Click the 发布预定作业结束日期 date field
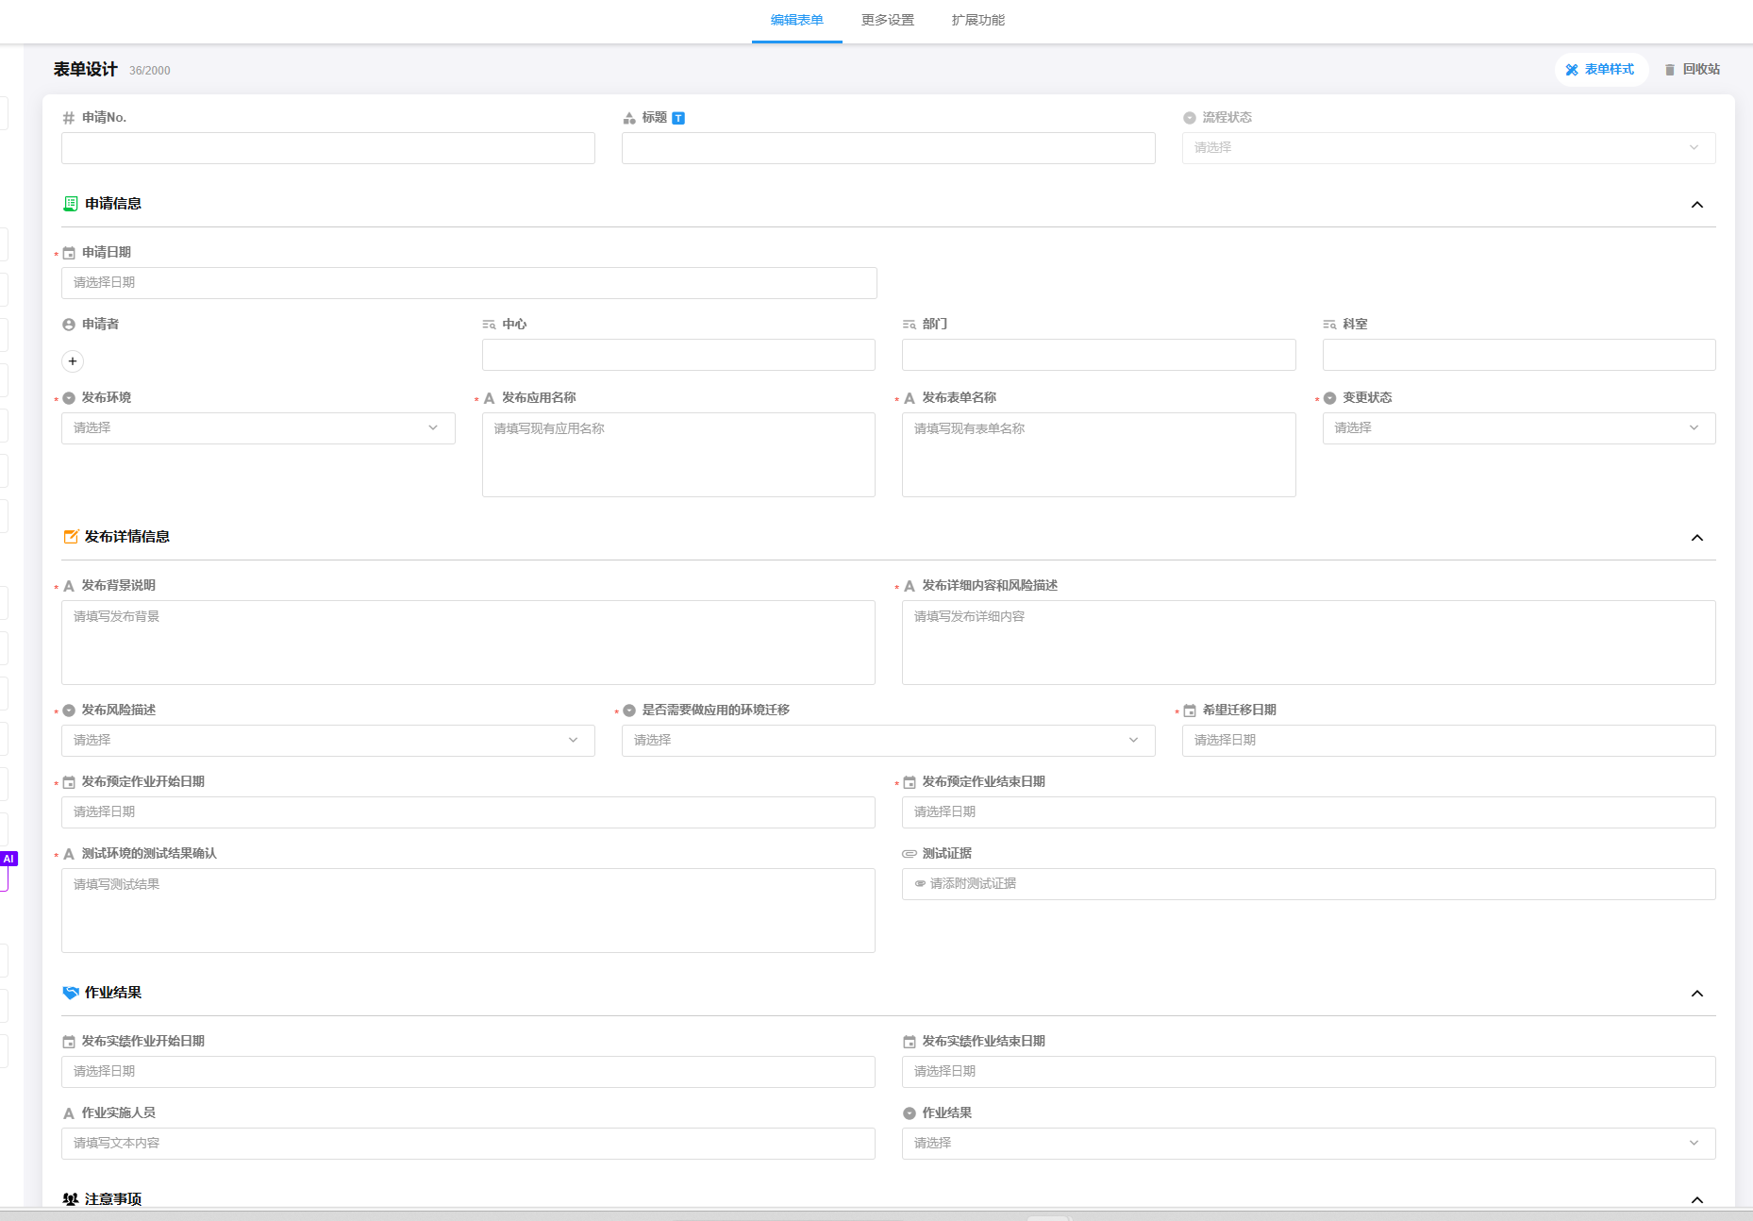 pyautogui.click(x=1309, y=812)
